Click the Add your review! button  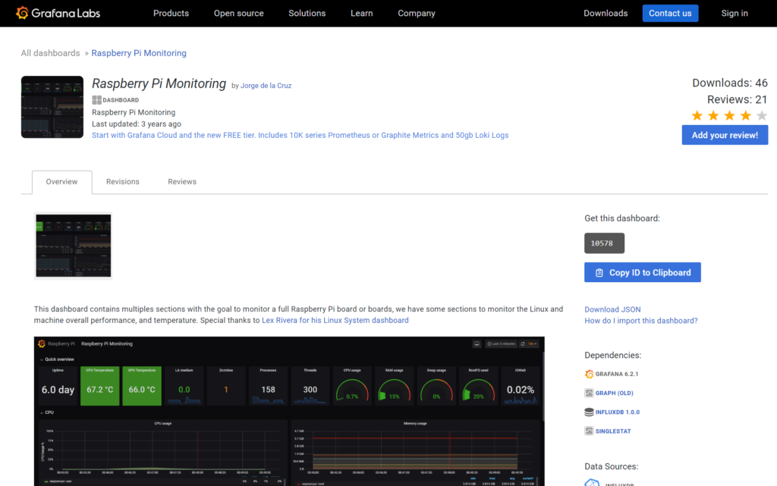click(x=725, y=135)
